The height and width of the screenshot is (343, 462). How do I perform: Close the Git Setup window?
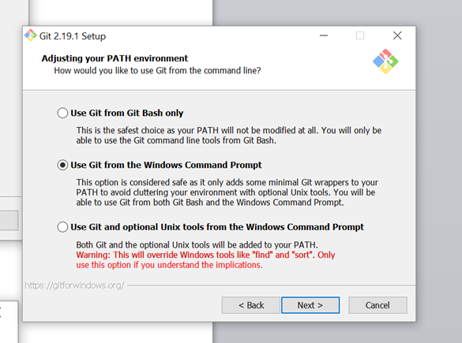coord(397,35)
